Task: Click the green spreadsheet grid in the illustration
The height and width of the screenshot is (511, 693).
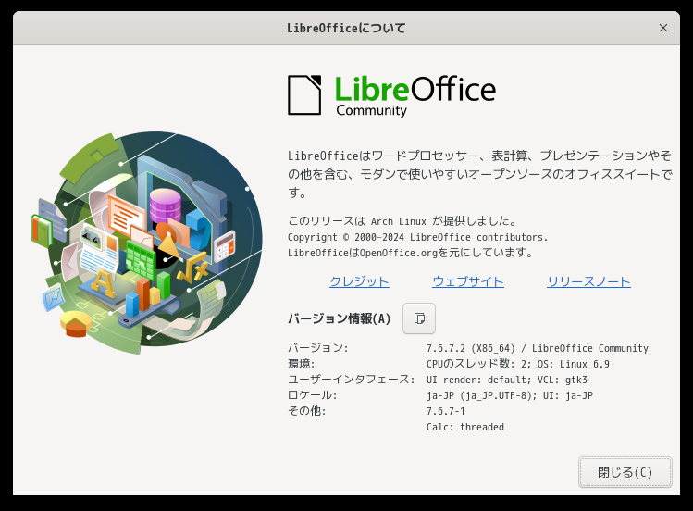Action: 141,260
